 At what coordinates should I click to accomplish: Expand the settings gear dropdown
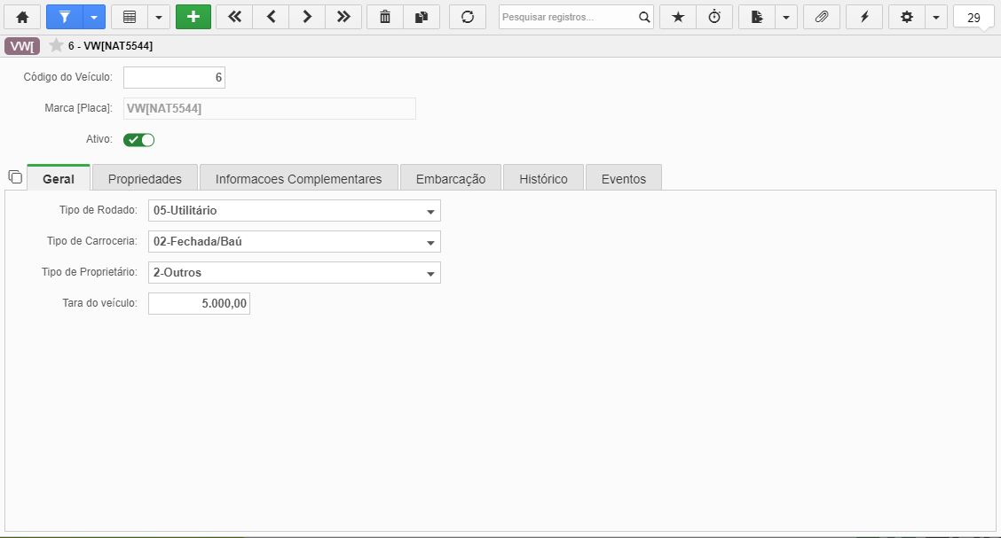coord(936,17)
